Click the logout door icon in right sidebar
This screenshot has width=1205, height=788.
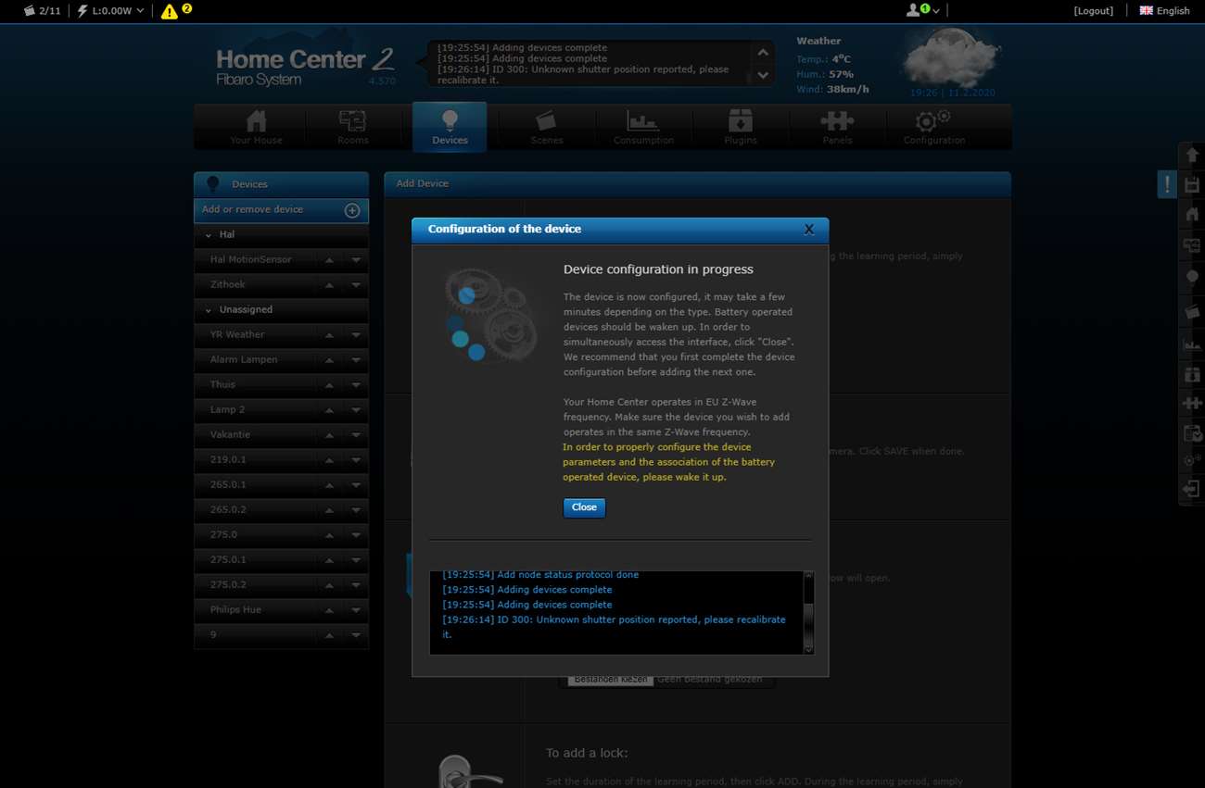[1192, 489]
